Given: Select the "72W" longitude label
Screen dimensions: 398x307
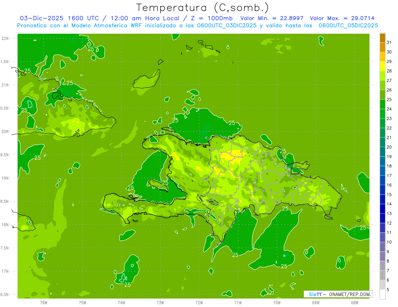Looking at the screenshot, I should pos(199,302).
